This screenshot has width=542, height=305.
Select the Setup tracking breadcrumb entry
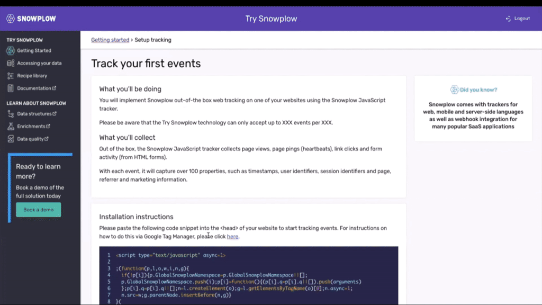pos(153,40)
